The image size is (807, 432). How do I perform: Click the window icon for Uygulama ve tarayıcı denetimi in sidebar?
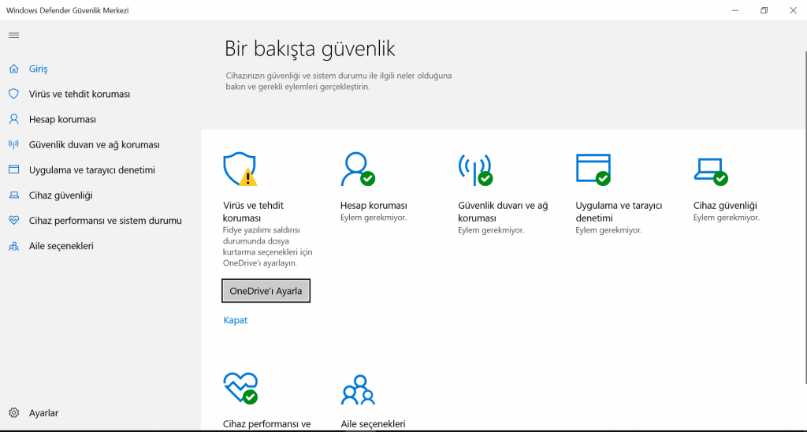click(14, 169)
